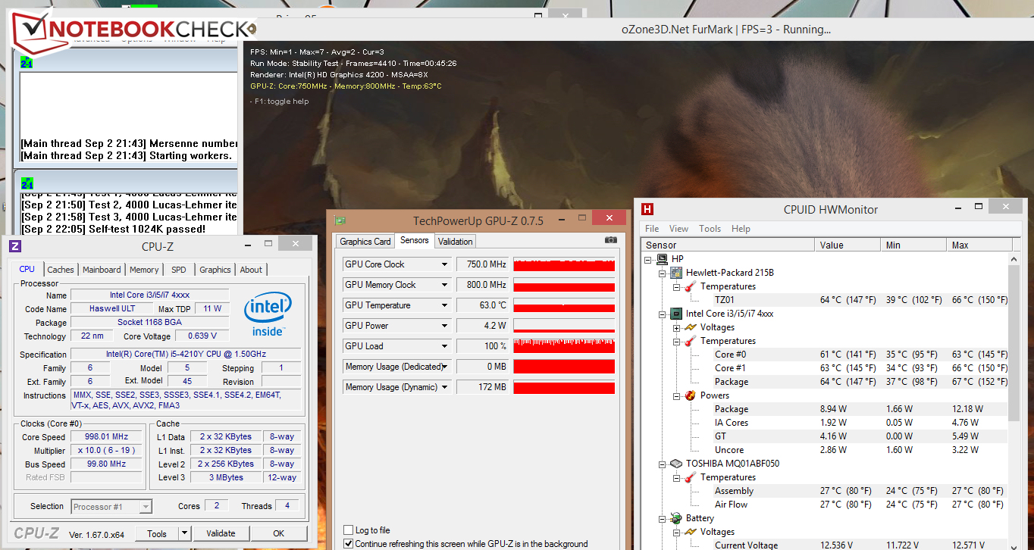Click the Value column header in HWMonitor

tap(848, 245)
